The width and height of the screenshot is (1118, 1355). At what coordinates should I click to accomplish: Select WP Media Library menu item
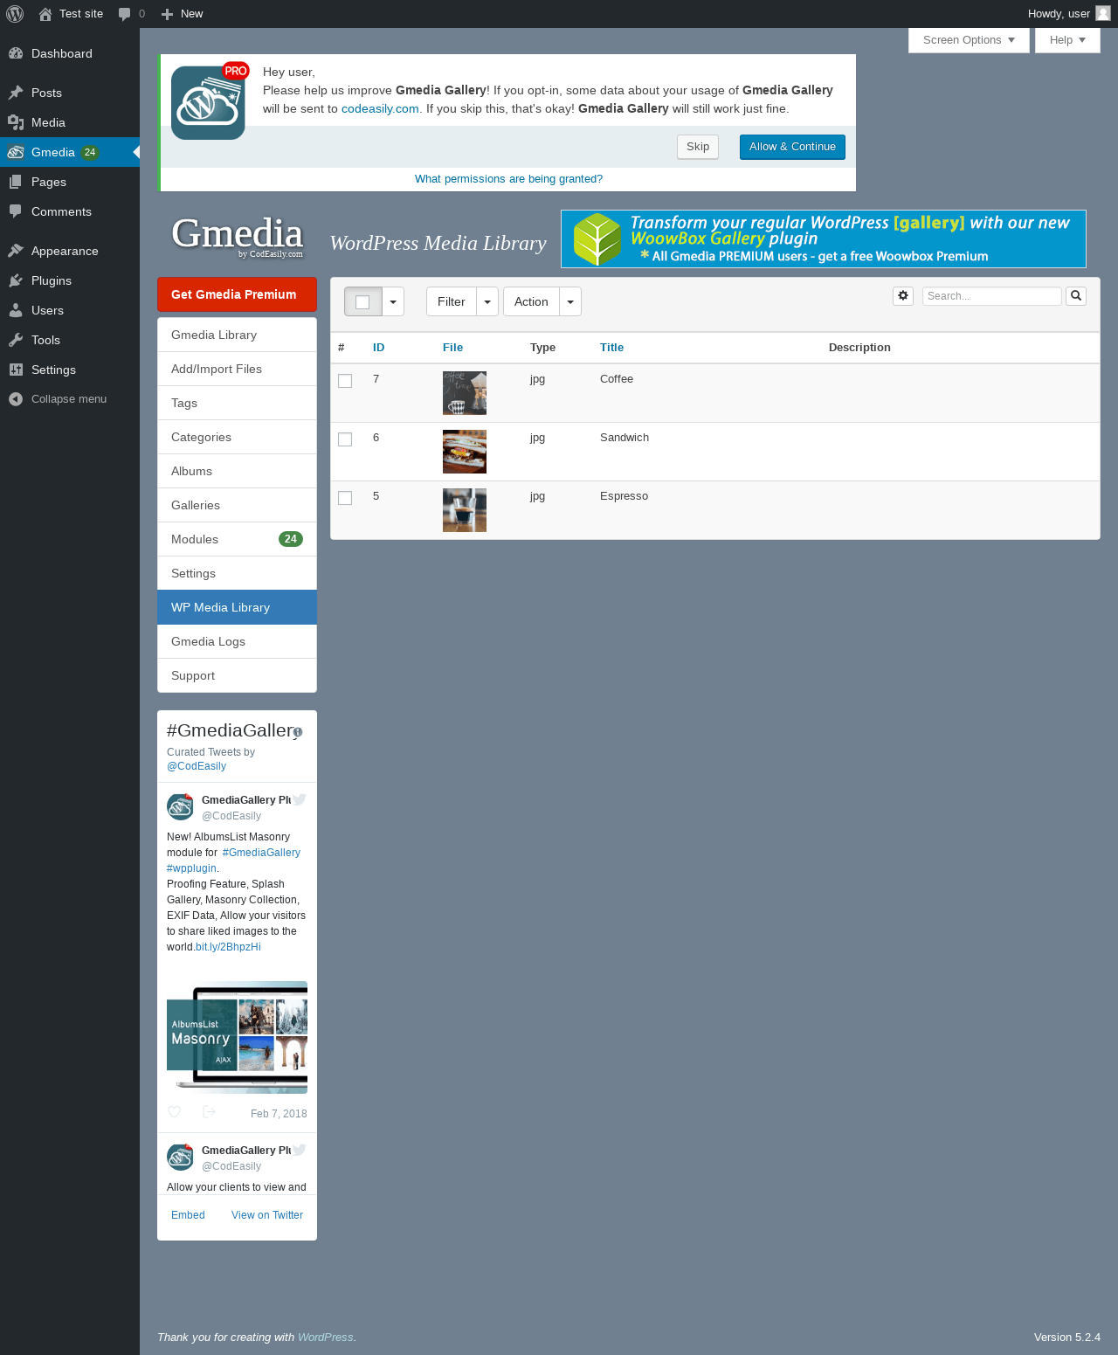[x=237, y=607]
